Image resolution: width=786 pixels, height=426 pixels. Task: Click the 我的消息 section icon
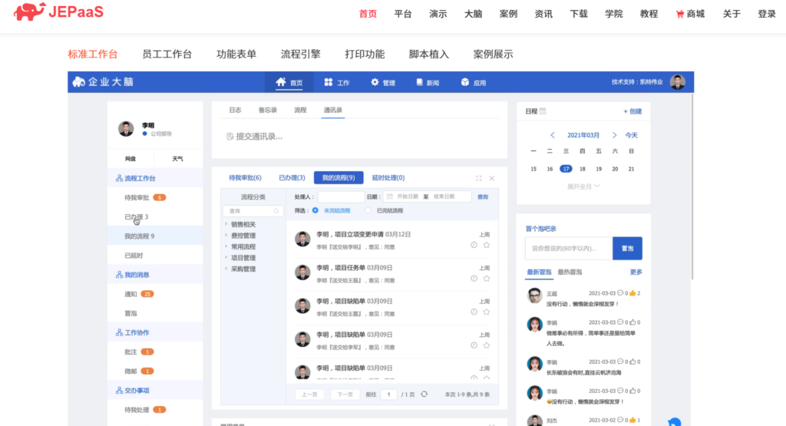tap(119, 275)
